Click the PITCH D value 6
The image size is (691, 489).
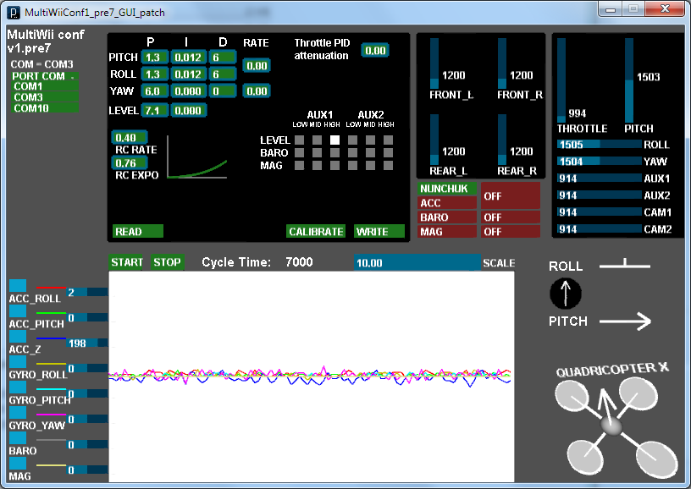click(223, 58)
